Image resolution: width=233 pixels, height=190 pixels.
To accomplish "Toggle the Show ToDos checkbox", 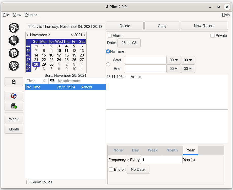I will pyautogui.click(x=28, y=182).
